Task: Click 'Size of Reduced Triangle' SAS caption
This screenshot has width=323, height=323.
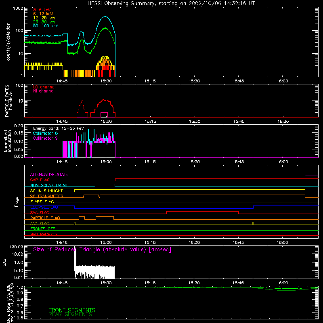Action: (102, 250)
